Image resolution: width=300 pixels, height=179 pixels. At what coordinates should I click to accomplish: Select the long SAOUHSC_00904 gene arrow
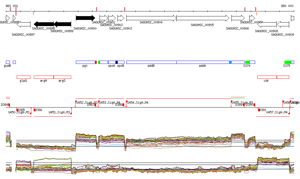pyautogui.click(x=151, y=18)
